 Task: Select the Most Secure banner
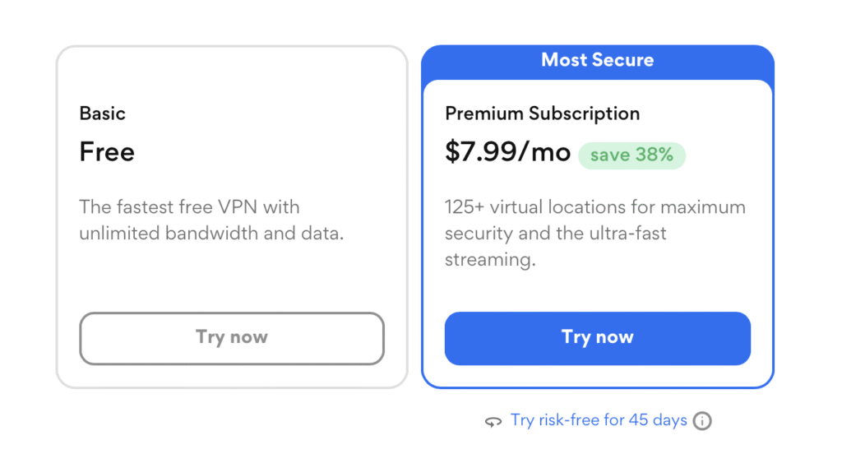(598, 60)
